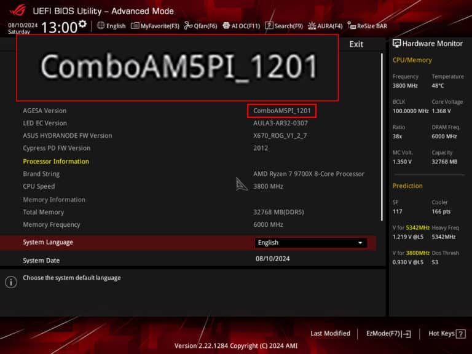This screenshot has height=354, width=472.
Task: Launch AI OC(F11) guide
Action: 241,26
